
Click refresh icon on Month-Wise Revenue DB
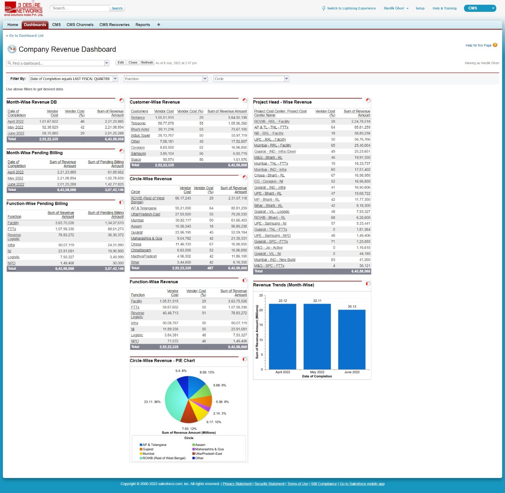pos(122,101)
